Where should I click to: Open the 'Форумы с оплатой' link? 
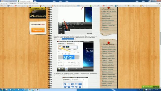pyautogui.click(x=107, y=83)
